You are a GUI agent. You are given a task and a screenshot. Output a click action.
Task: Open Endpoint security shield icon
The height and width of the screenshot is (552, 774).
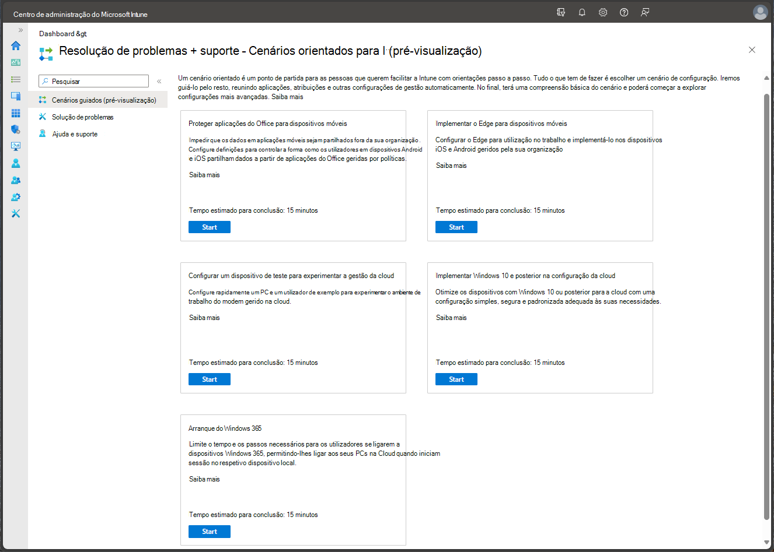(x=16, y=129)
